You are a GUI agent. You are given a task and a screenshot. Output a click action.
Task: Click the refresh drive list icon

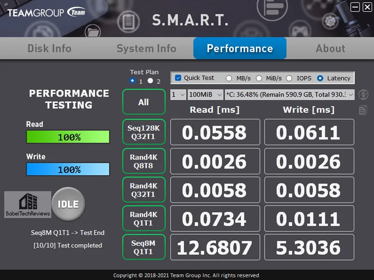pyautogui.click(x=363, y=95)
